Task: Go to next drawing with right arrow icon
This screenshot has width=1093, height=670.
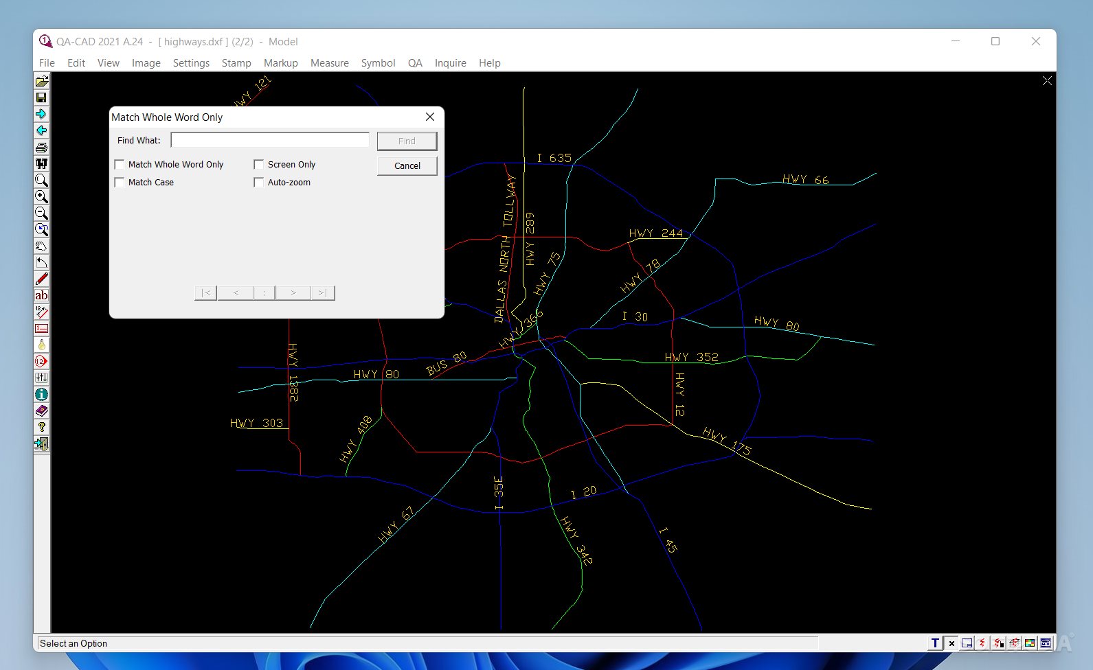Action: coord(41,114)
